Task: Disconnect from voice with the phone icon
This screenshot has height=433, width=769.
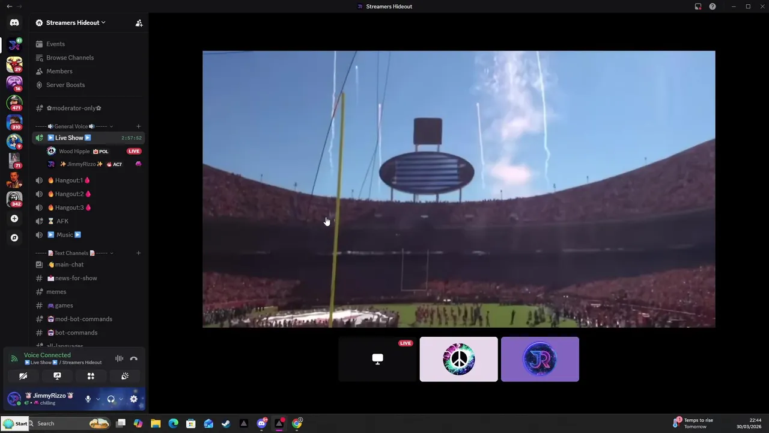Action: [x=133, y=358]
